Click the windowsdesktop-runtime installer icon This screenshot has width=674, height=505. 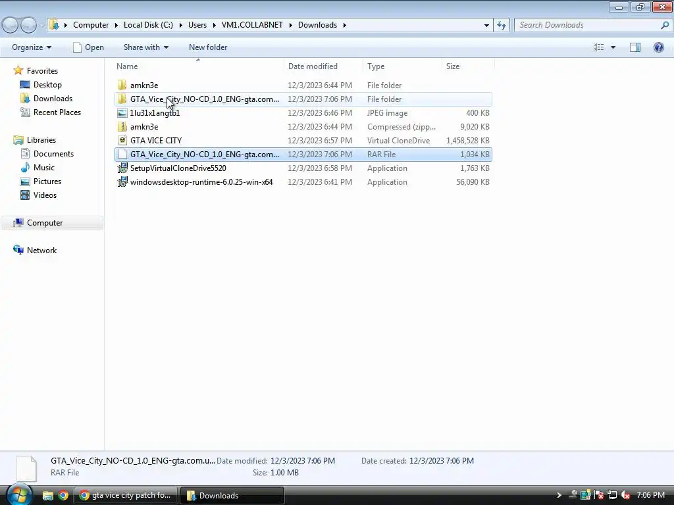coord(122,181)
